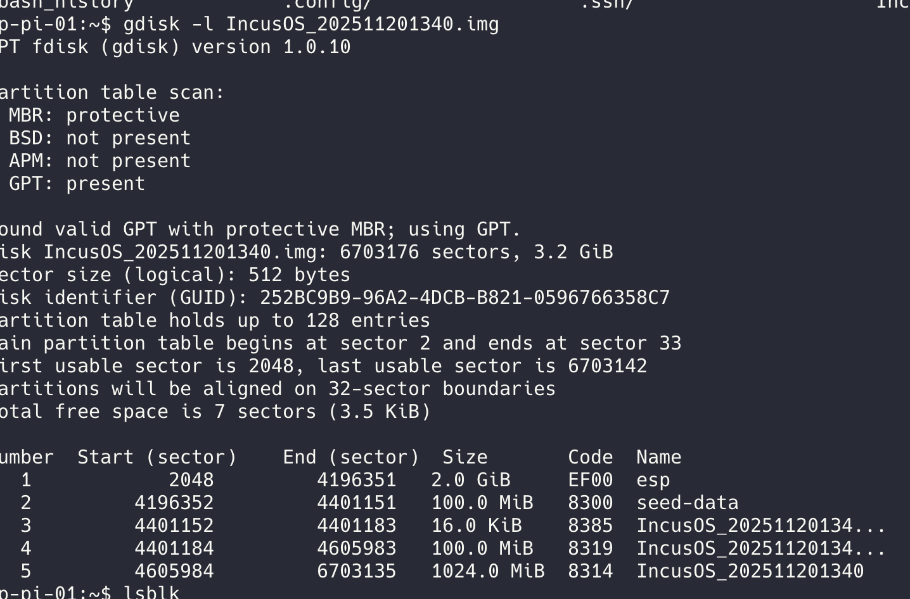910x599 pixels.
Task: Click the partition 5 end sector 6703135
Action: pyautogui.click(x=356, y=571)
